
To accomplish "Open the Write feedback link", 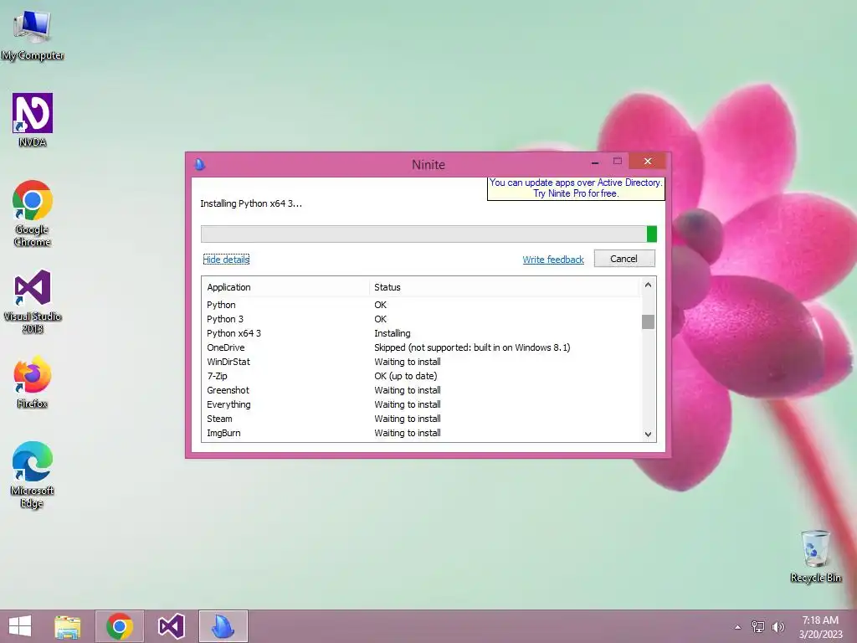I will pos(553,260).
